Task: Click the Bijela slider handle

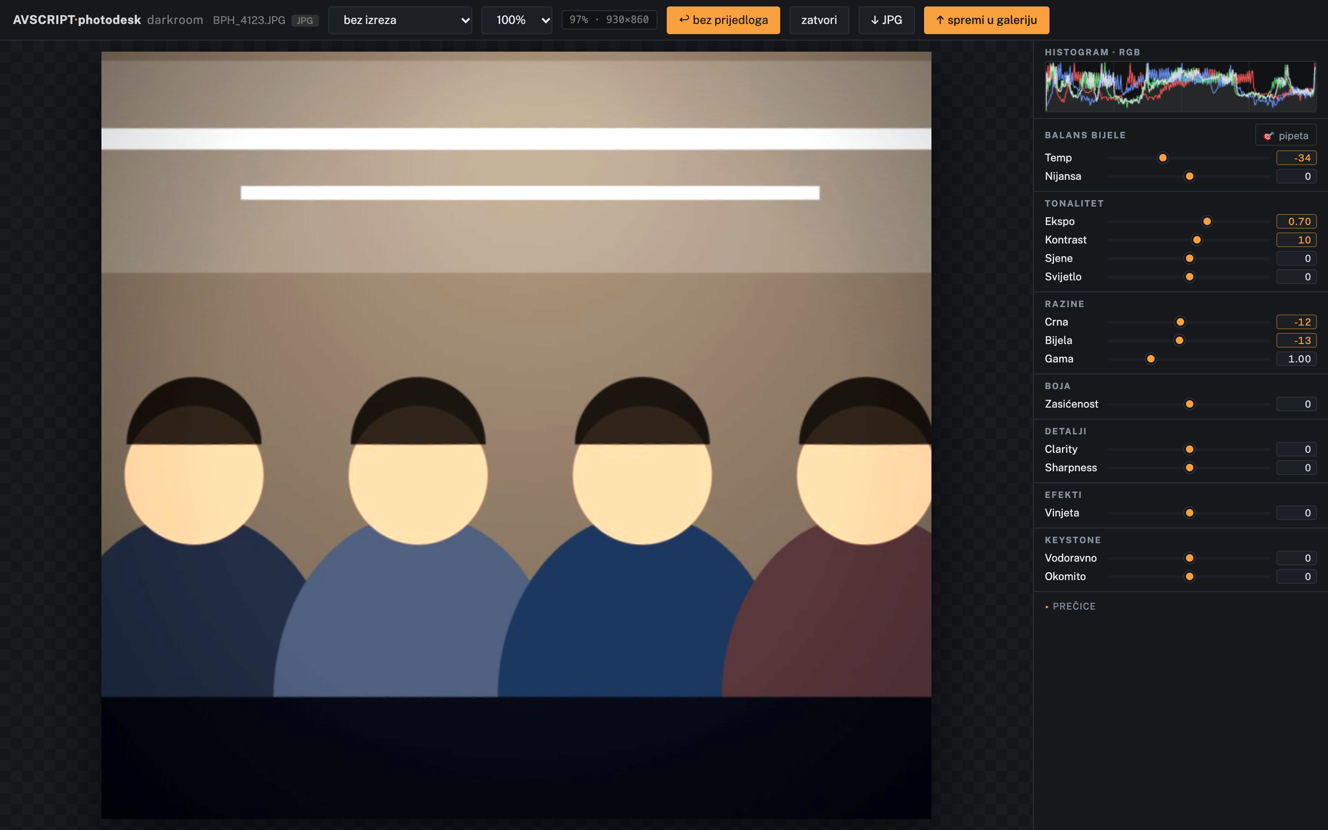Action: [x=1179, y=340]
